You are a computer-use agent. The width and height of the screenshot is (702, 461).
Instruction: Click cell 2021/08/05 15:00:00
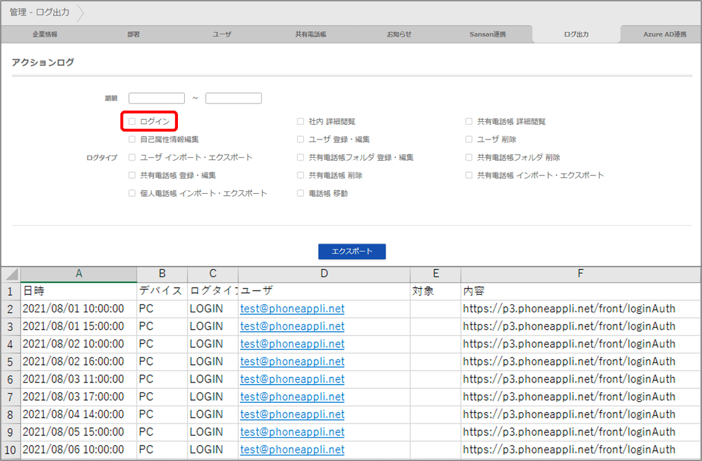point(79,432)
